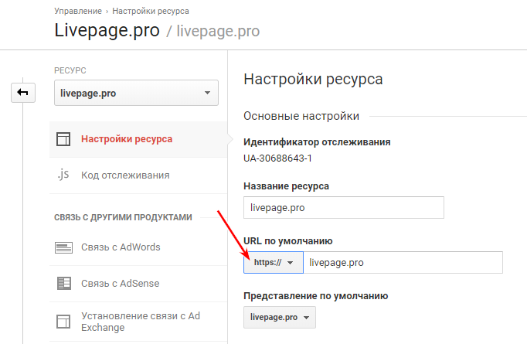Viewport: 527px width, 344px height.
Task: Click the back arrow icon button
Action: tap(23, 93)
